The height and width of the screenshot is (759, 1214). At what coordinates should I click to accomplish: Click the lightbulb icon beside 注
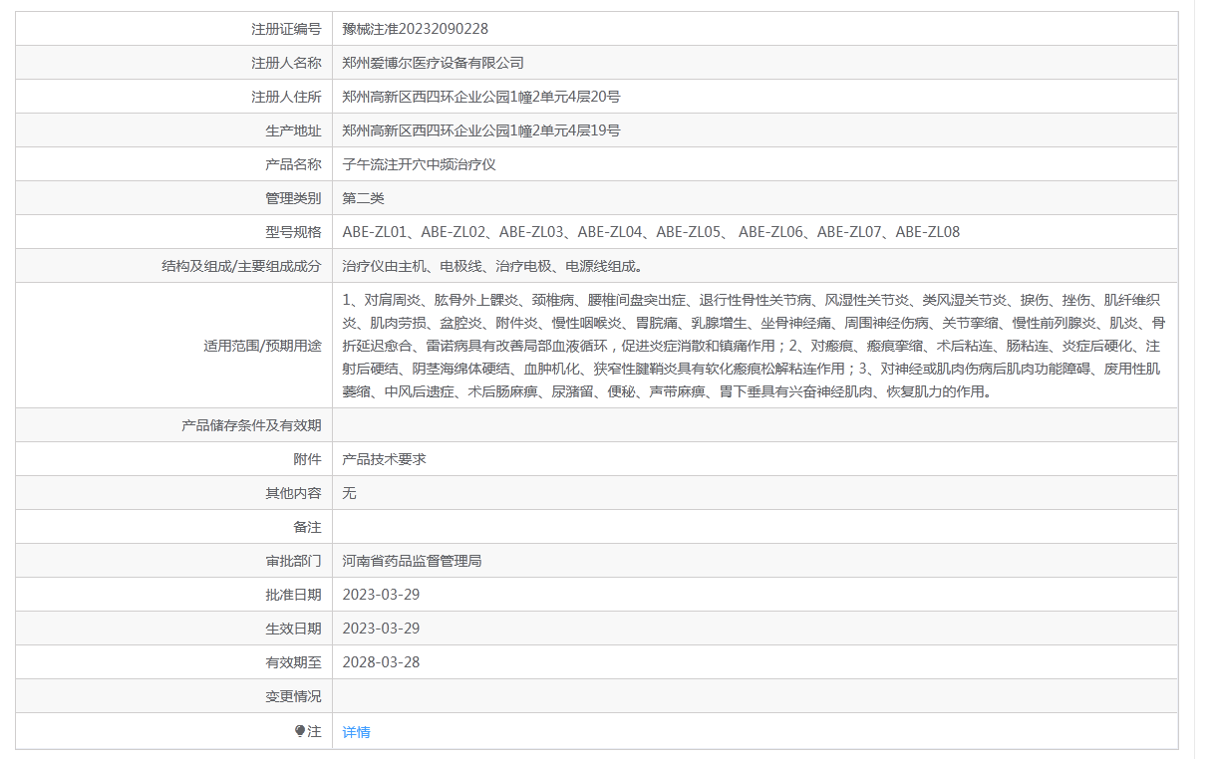tap(300, 731)
